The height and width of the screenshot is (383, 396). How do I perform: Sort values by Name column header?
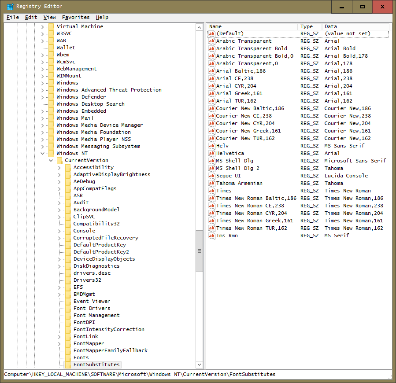pos(252,26)
